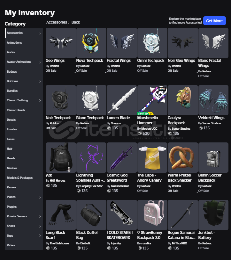Open the Geo Wings item thumbnail
Viewport: 231px width, 260px height.
pyautogui.click(x=61, y=43)
